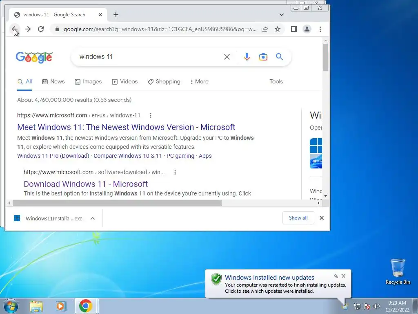
Task: Bookmark this page with the star icon
Action: tap(278, 29)
